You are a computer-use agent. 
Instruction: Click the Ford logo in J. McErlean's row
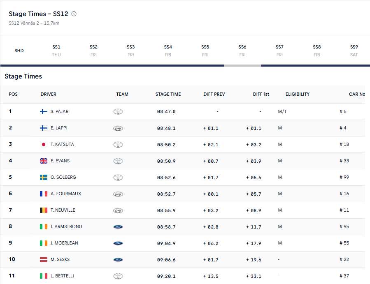click(118, 243)
